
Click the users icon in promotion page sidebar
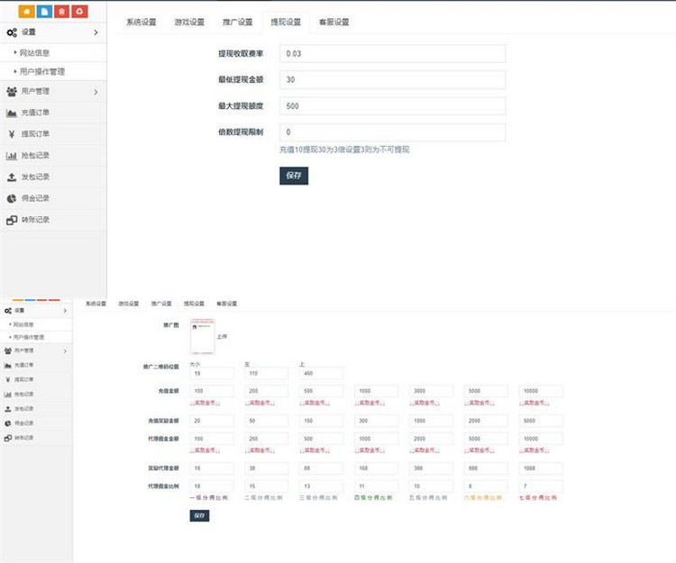(8, 351)
